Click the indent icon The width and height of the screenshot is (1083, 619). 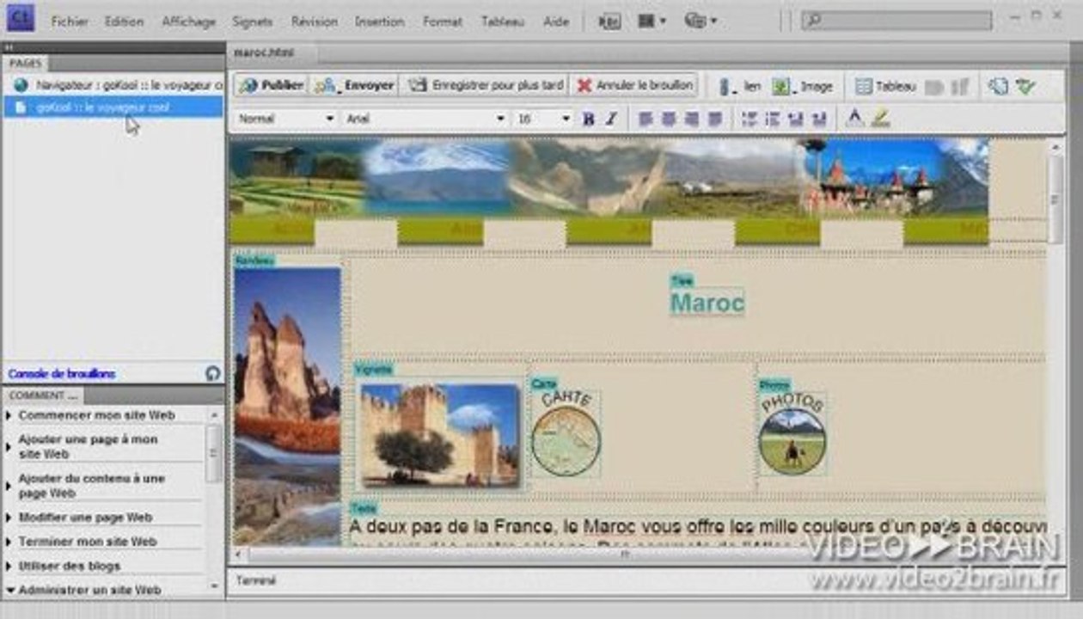pyautogui.click(x=819, y=120)
